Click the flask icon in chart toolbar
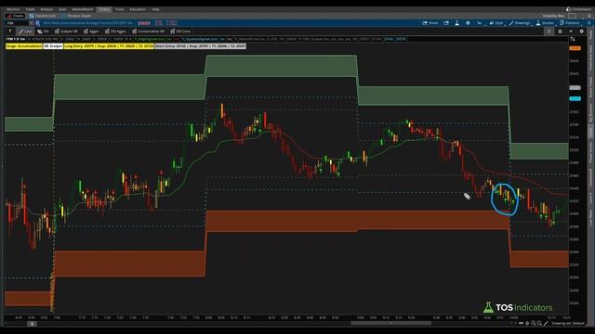 (456, 23)
